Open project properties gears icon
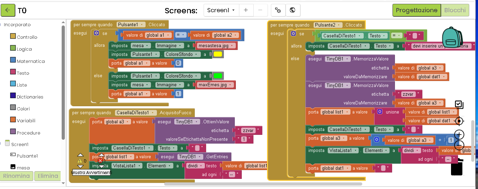 pos(278,10)
